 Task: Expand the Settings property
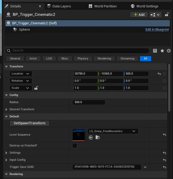click(x=6, y=153)
